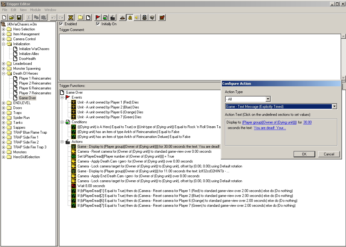Cancel the Configure Action dialog

point(329,154)
